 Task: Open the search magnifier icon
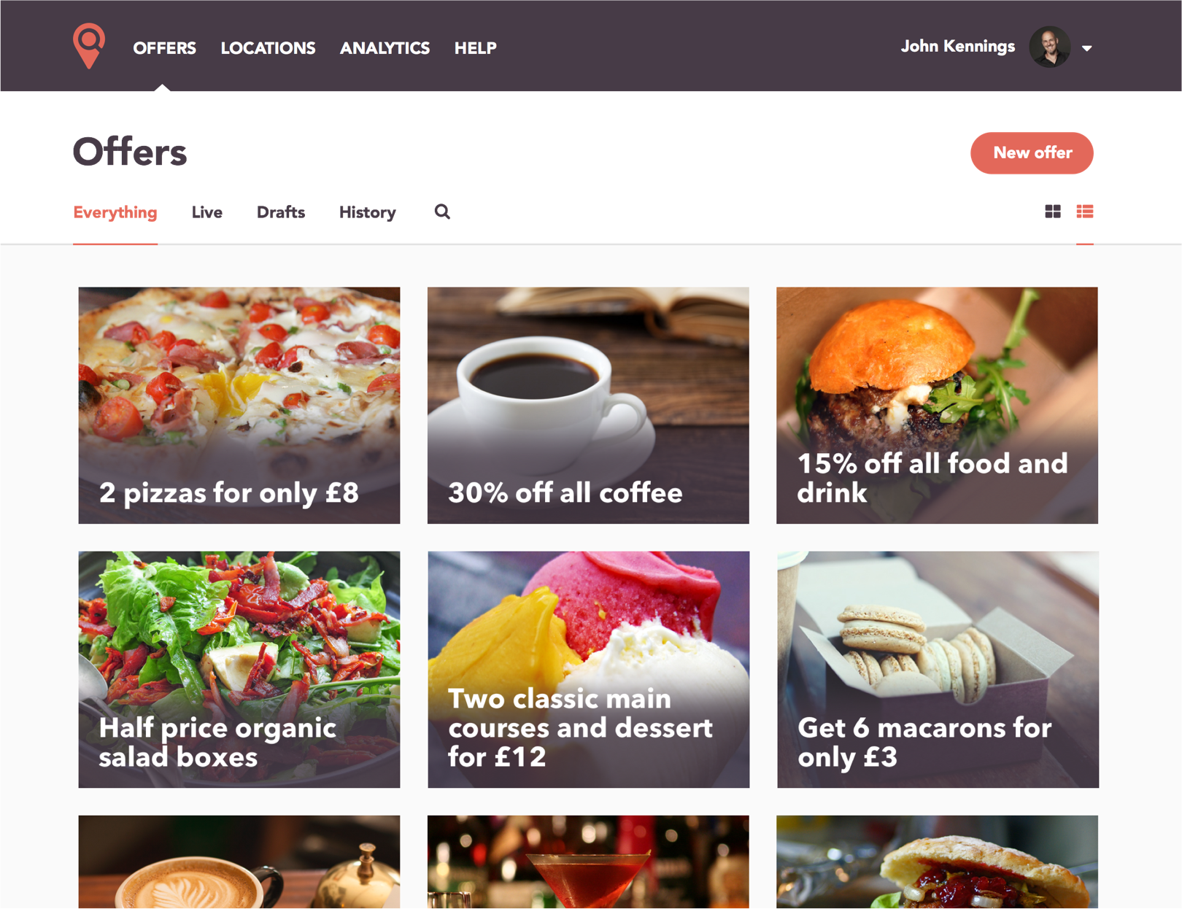[442, 212]
